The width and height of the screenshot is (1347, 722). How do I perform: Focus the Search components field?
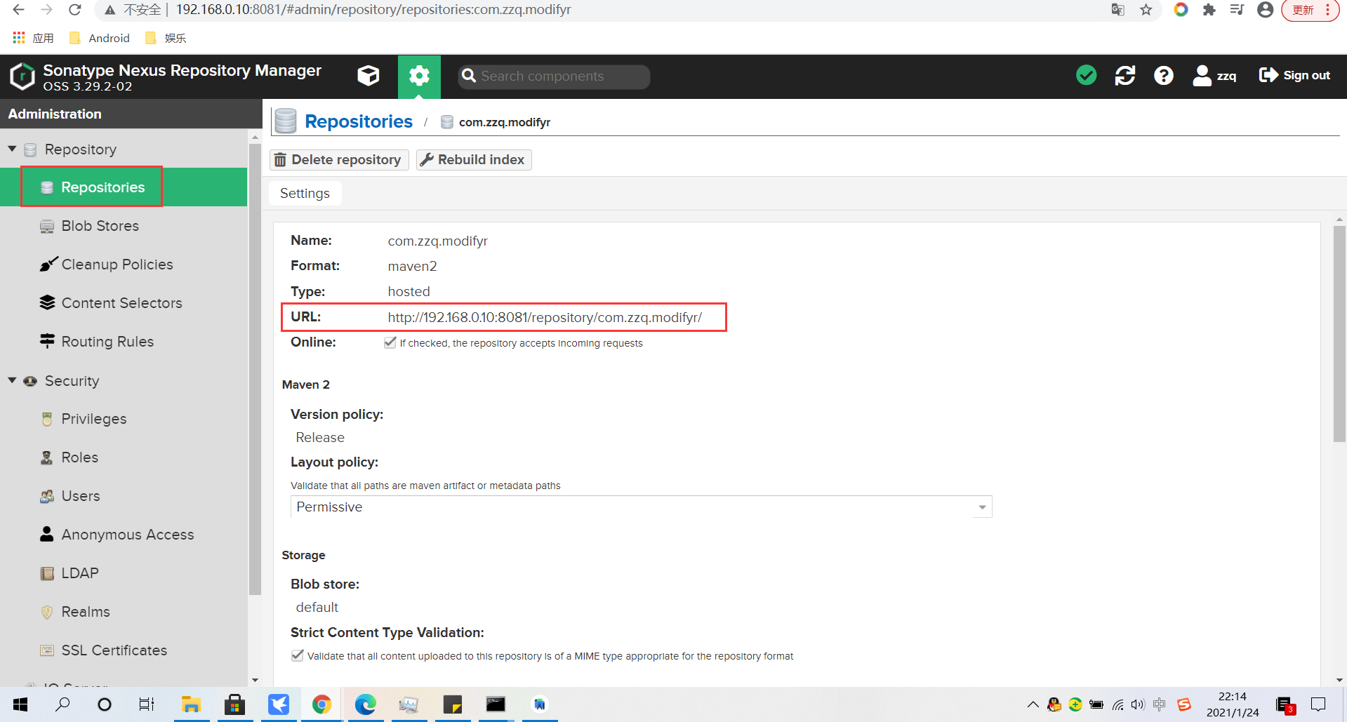click(x=554, y=76)
